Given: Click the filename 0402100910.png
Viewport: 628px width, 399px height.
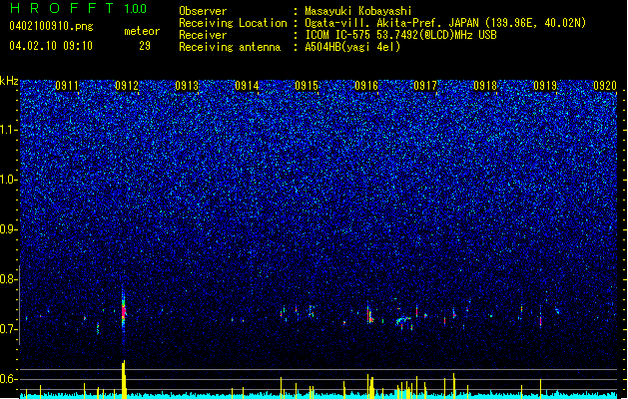Looking at the screenshot, I should [x=51, y=26].
